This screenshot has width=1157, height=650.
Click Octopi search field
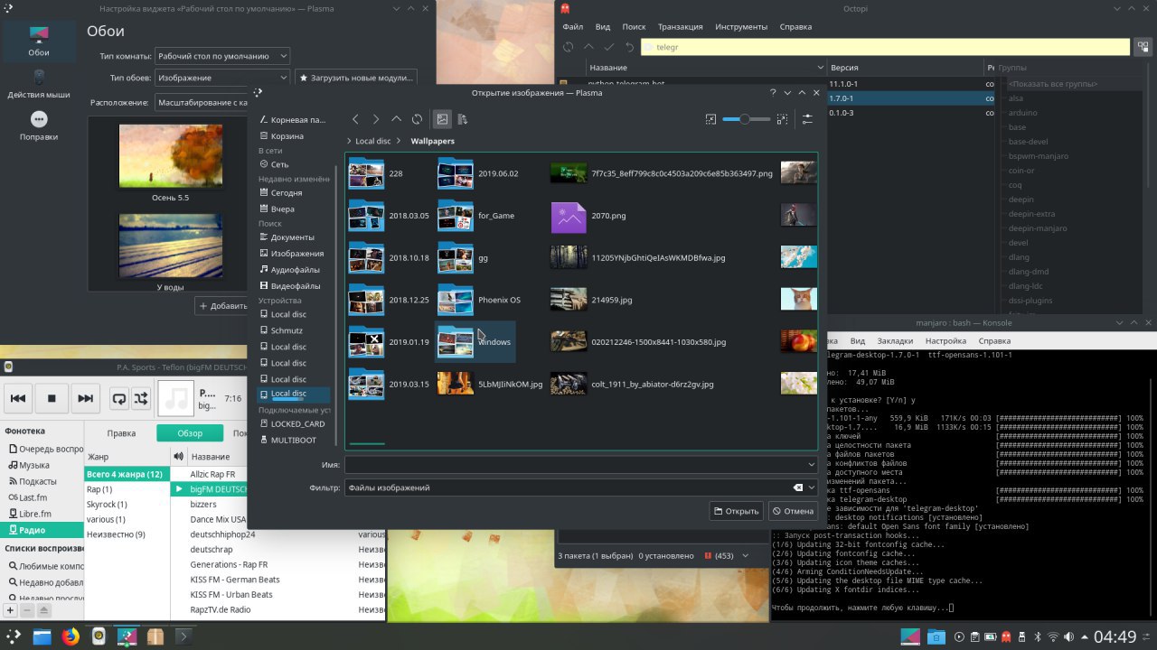(886, 47)
